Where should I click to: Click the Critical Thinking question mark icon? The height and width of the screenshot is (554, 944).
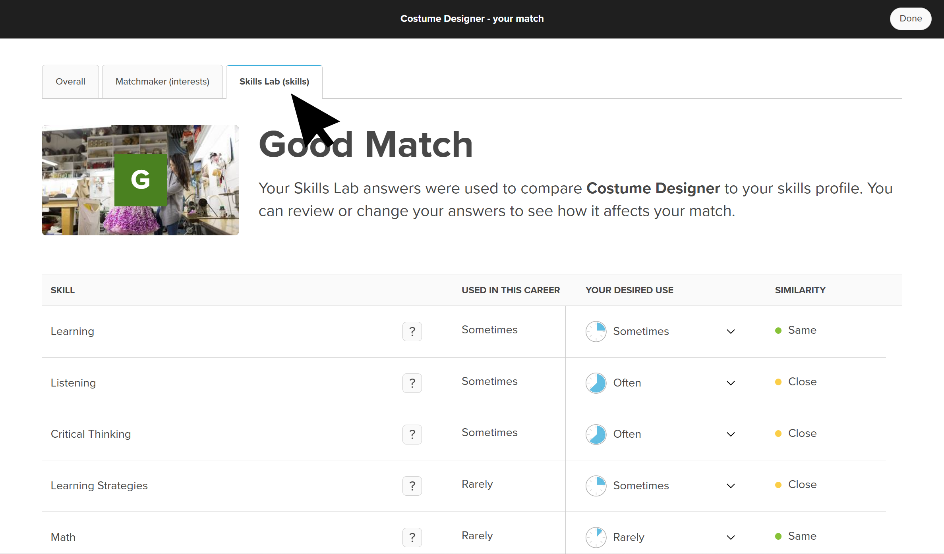(412, 434)
